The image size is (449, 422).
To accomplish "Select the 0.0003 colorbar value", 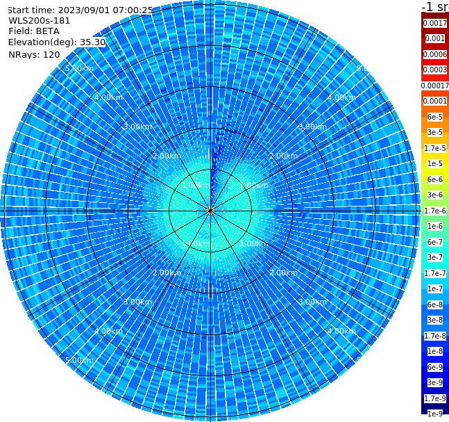I will click(435, 70).
